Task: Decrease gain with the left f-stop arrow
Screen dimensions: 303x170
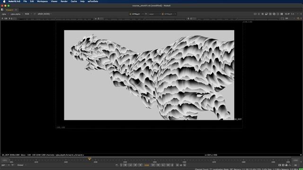Action: (x=2, y=18)
